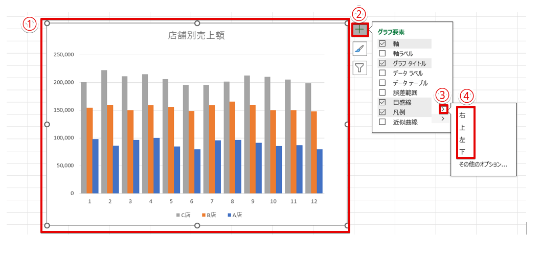Click the chart's top-center resize handle
The width and height of the screenshot is (541, 255).
(x=197, y=24)
